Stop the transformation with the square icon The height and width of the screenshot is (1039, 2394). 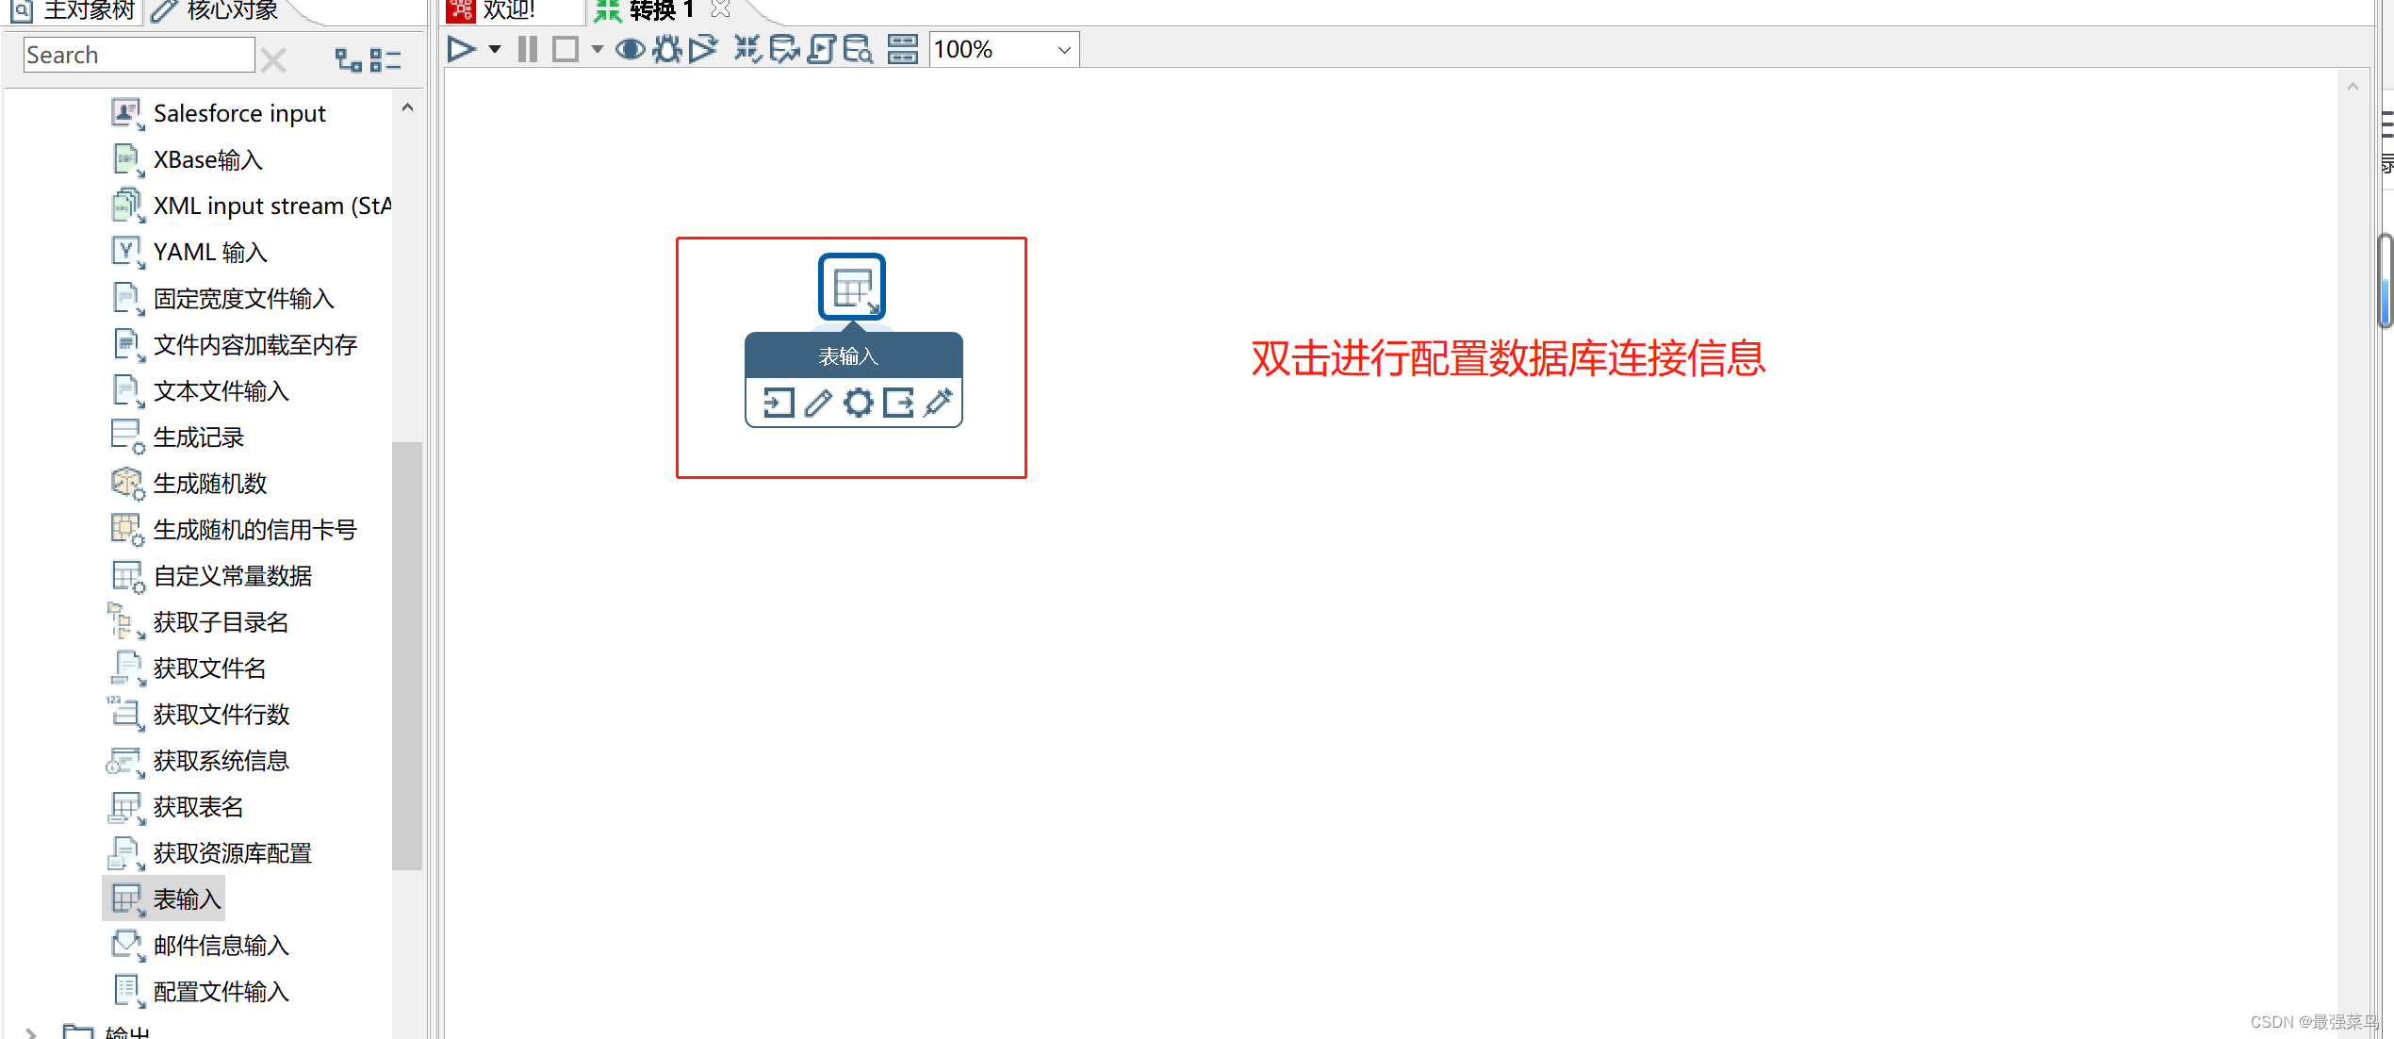click(566, 49)
